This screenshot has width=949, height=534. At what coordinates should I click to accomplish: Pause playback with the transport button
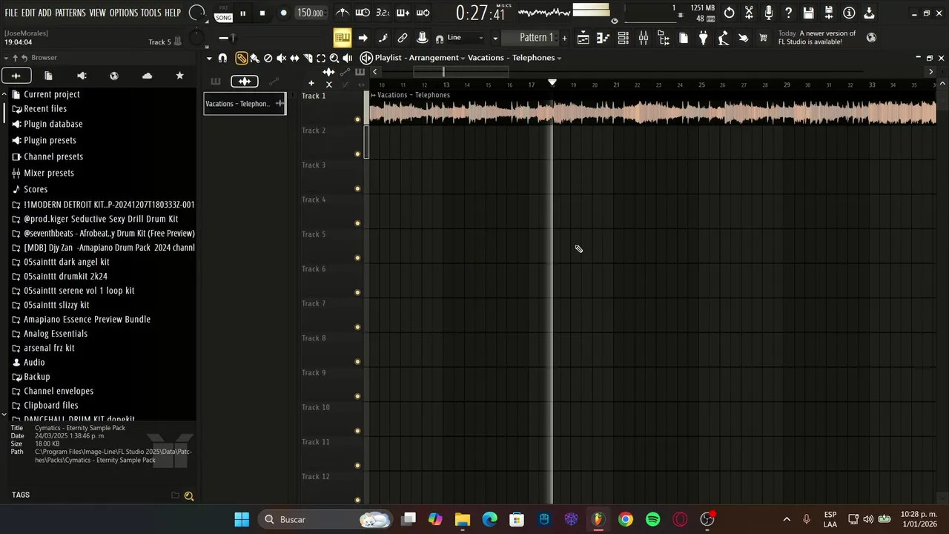pos(242,13)
